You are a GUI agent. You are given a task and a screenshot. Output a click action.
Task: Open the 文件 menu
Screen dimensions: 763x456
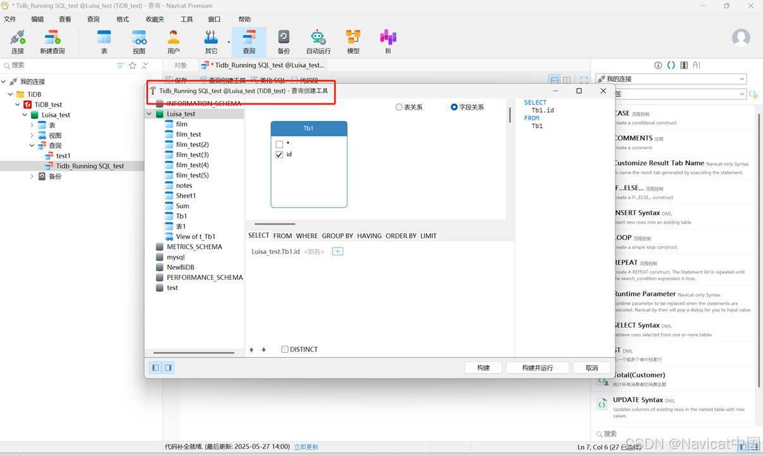9,20
